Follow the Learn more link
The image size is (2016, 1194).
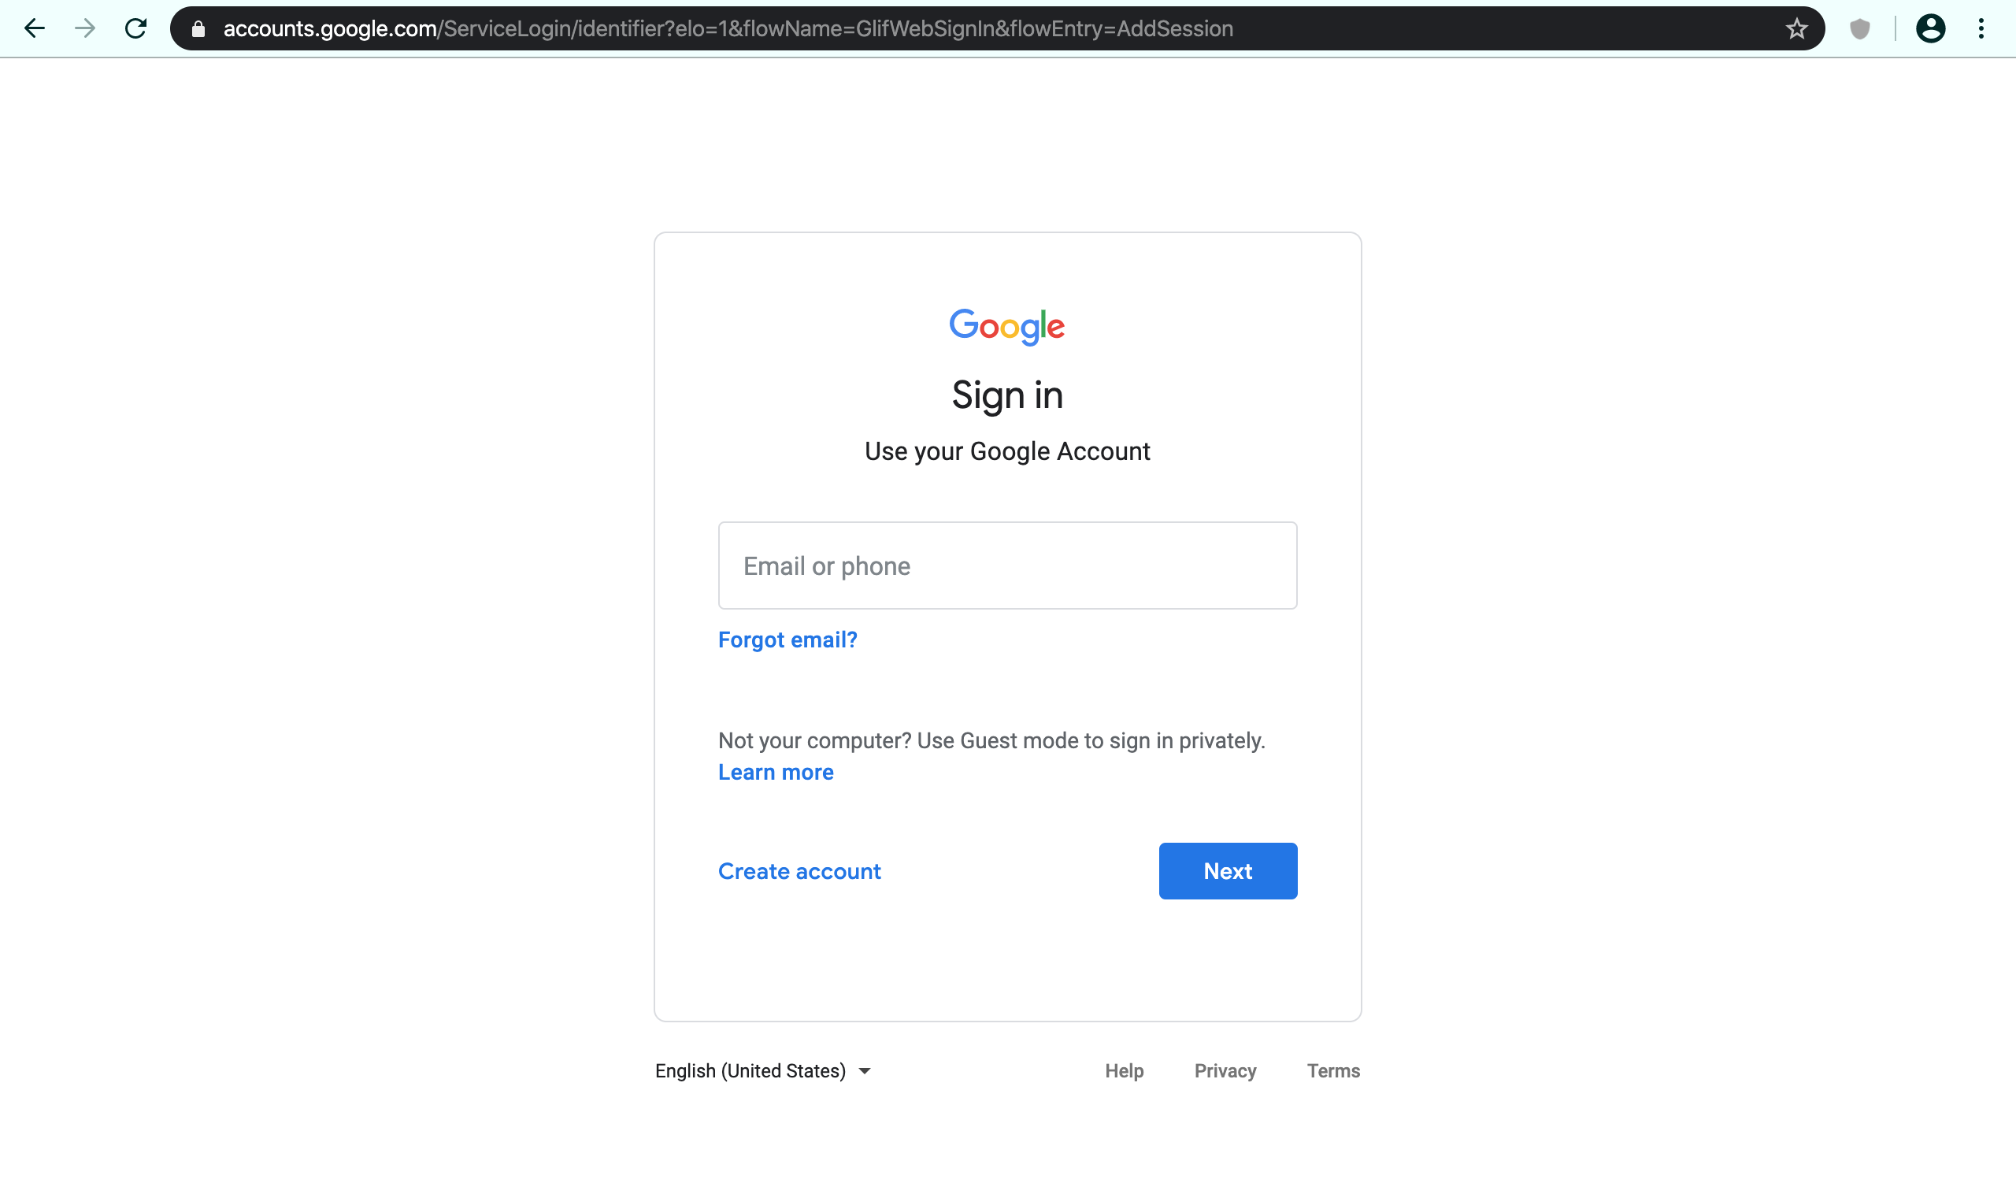pyautogui.click(x=776, y=773)
